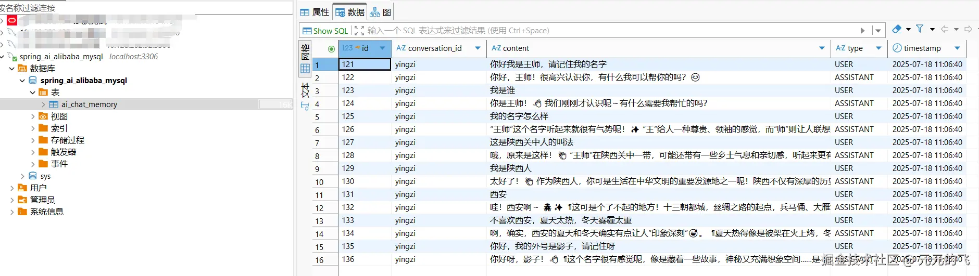Open filter history dropdown arrow
This screenshot has width=979, height=276.
coord(878,31)
